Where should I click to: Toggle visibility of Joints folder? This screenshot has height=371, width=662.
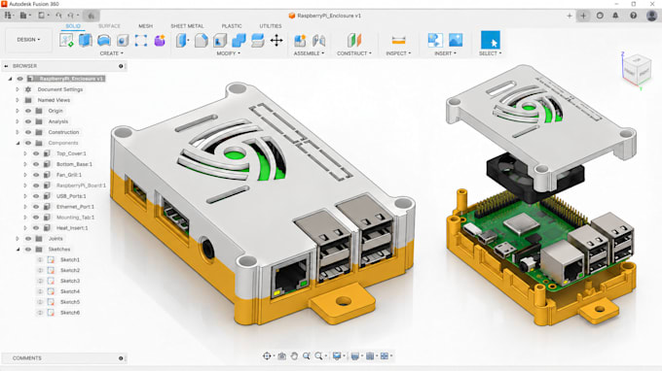click(x=28, y=239)
